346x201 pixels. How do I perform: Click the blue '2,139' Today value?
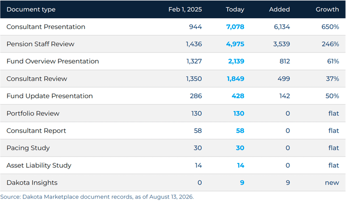coord(236,61)
